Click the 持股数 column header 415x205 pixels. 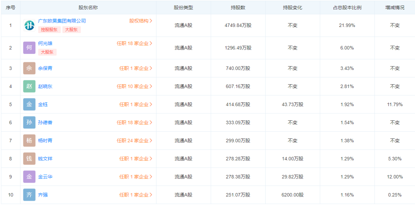(x=238, y=7)
